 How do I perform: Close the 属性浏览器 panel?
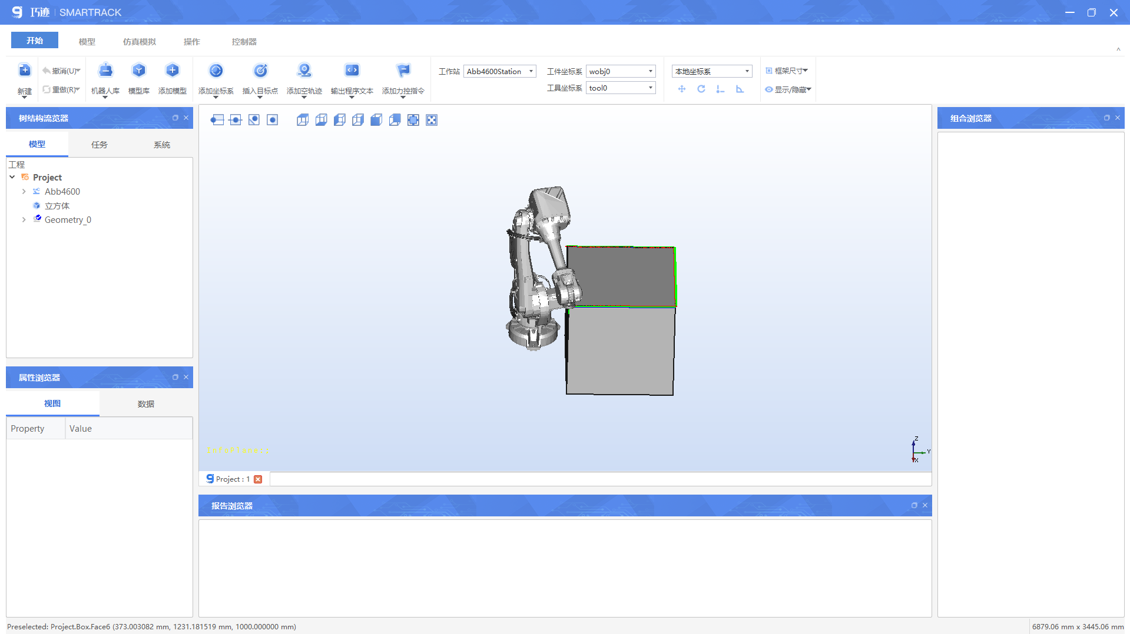coord(186,377)
